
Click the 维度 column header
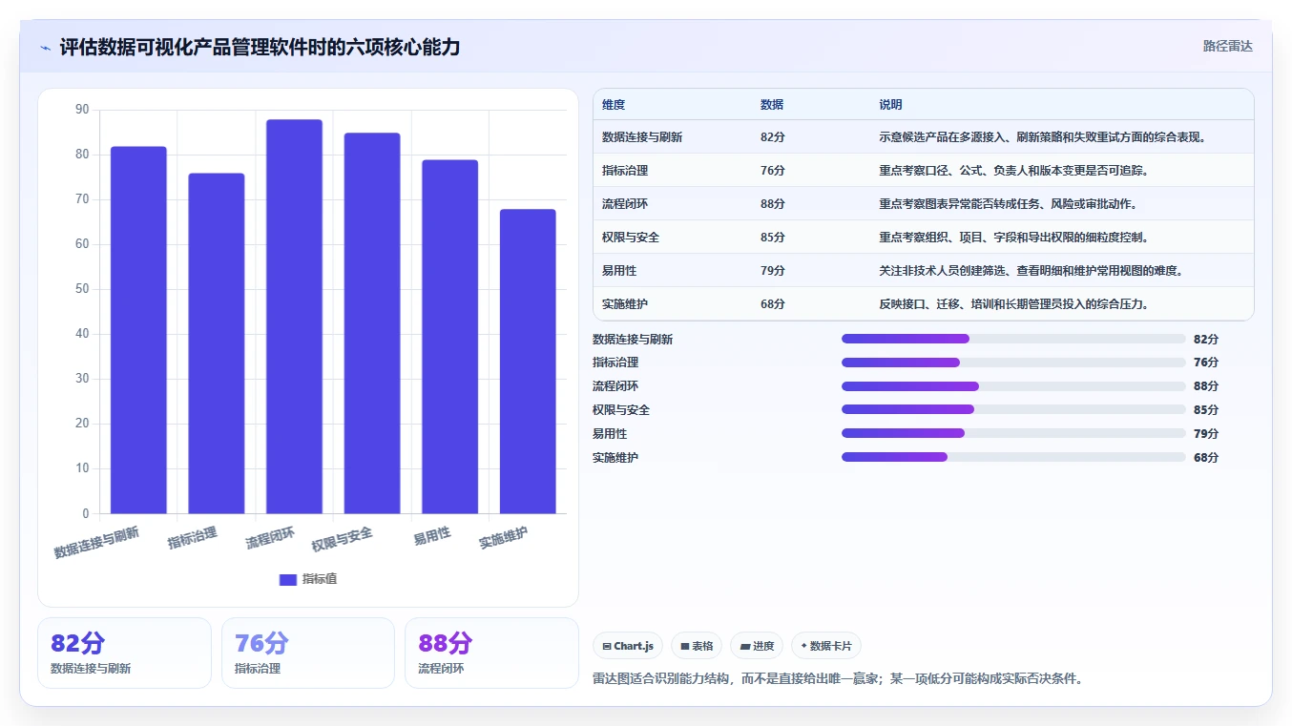[614, 105]
